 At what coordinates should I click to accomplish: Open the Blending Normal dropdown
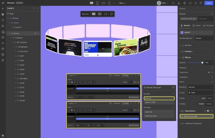200,87
